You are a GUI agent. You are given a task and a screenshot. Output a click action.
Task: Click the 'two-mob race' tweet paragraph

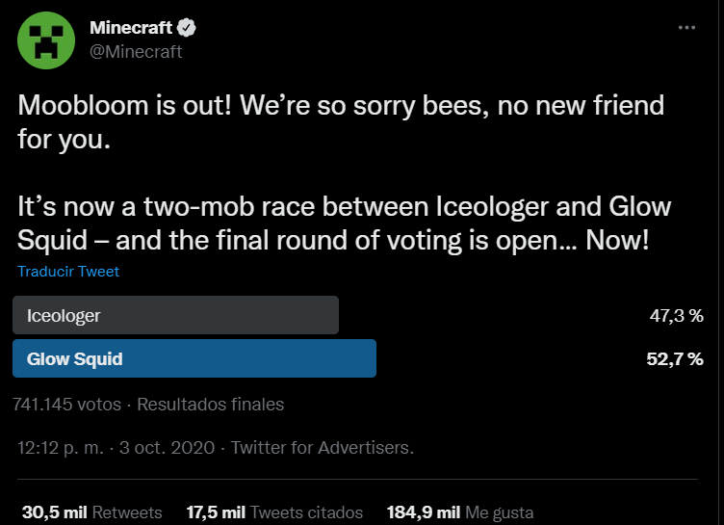[x=344, y=223]
